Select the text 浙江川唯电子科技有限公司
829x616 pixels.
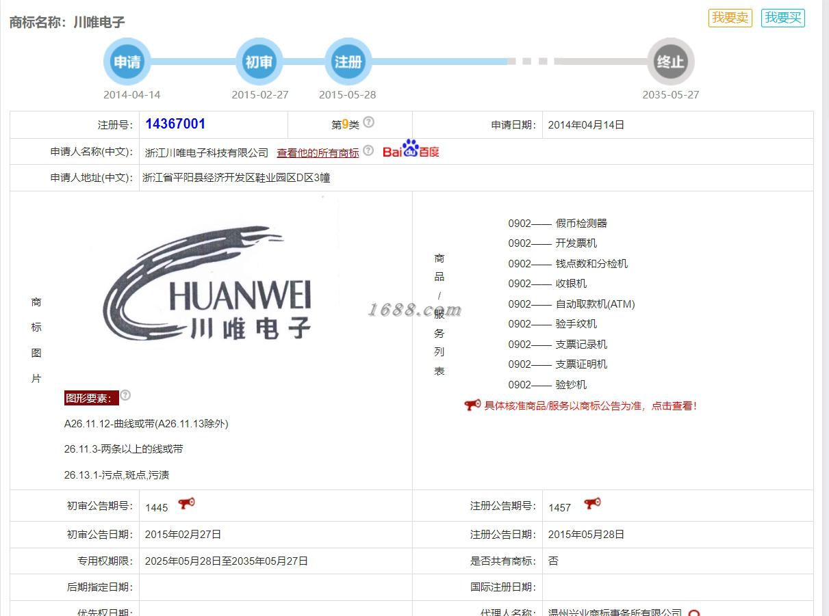click(207, 152)
